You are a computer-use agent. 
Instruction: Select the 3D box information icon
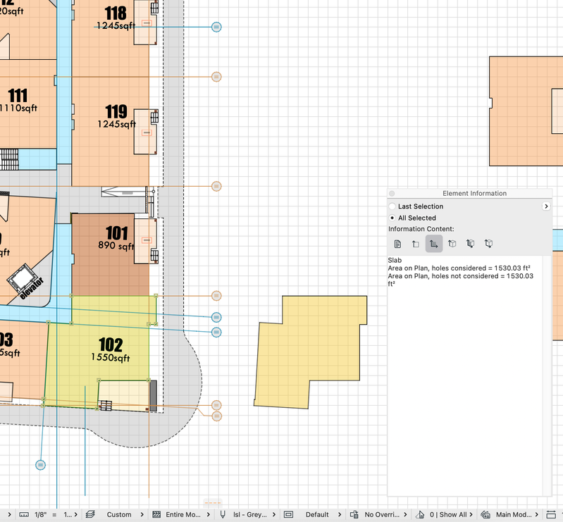coord(452,244)
